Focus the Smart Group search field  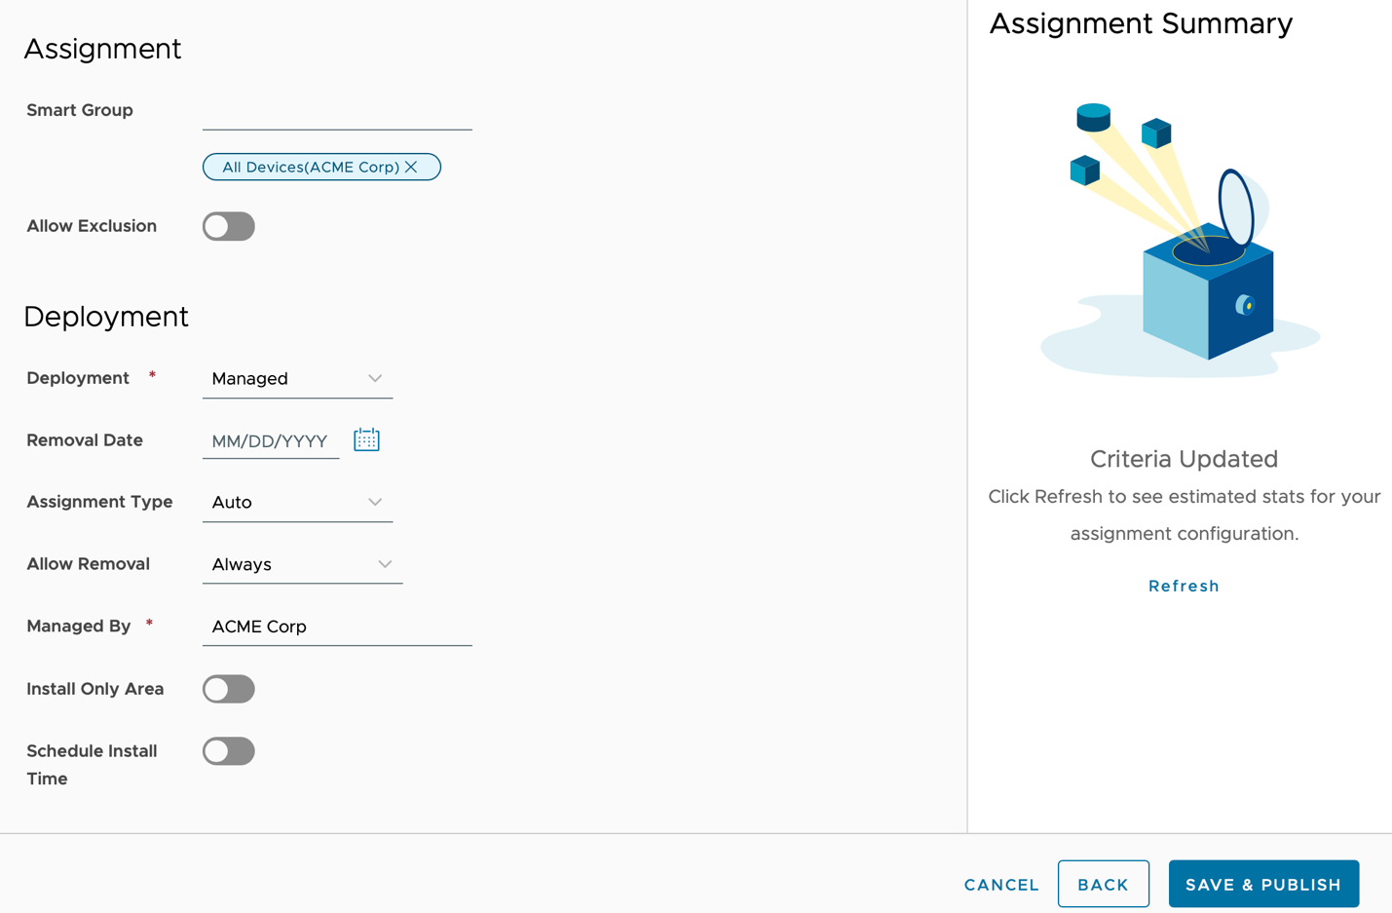[337, 113]
